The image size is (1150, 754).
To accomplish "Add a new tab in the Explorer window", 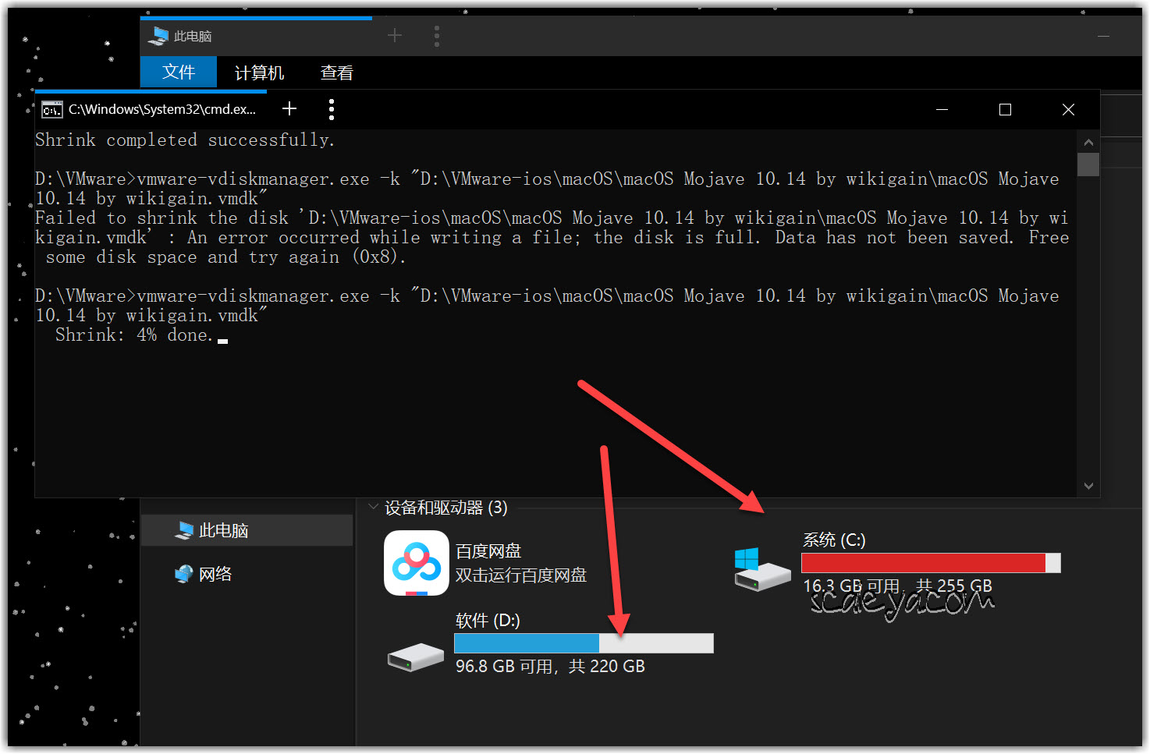I will click(x=395, y=36).
